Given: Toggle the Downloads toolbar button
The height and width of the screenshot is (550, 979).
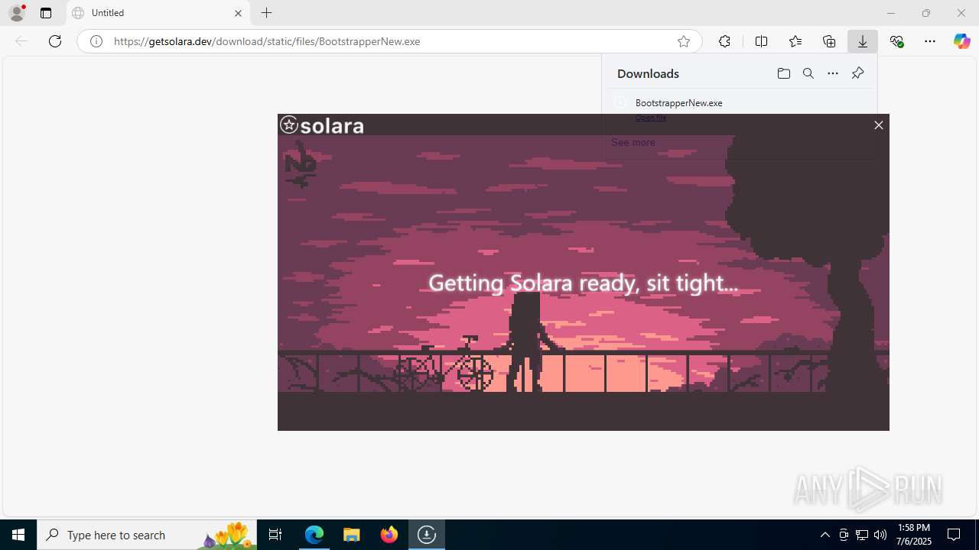Looking at the screenshot, I should [x=863, y=41].
